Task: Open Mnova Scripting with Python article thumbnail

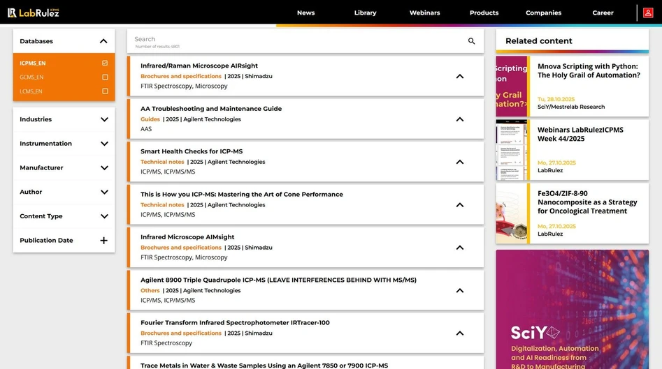Action: tap(511, 86)
